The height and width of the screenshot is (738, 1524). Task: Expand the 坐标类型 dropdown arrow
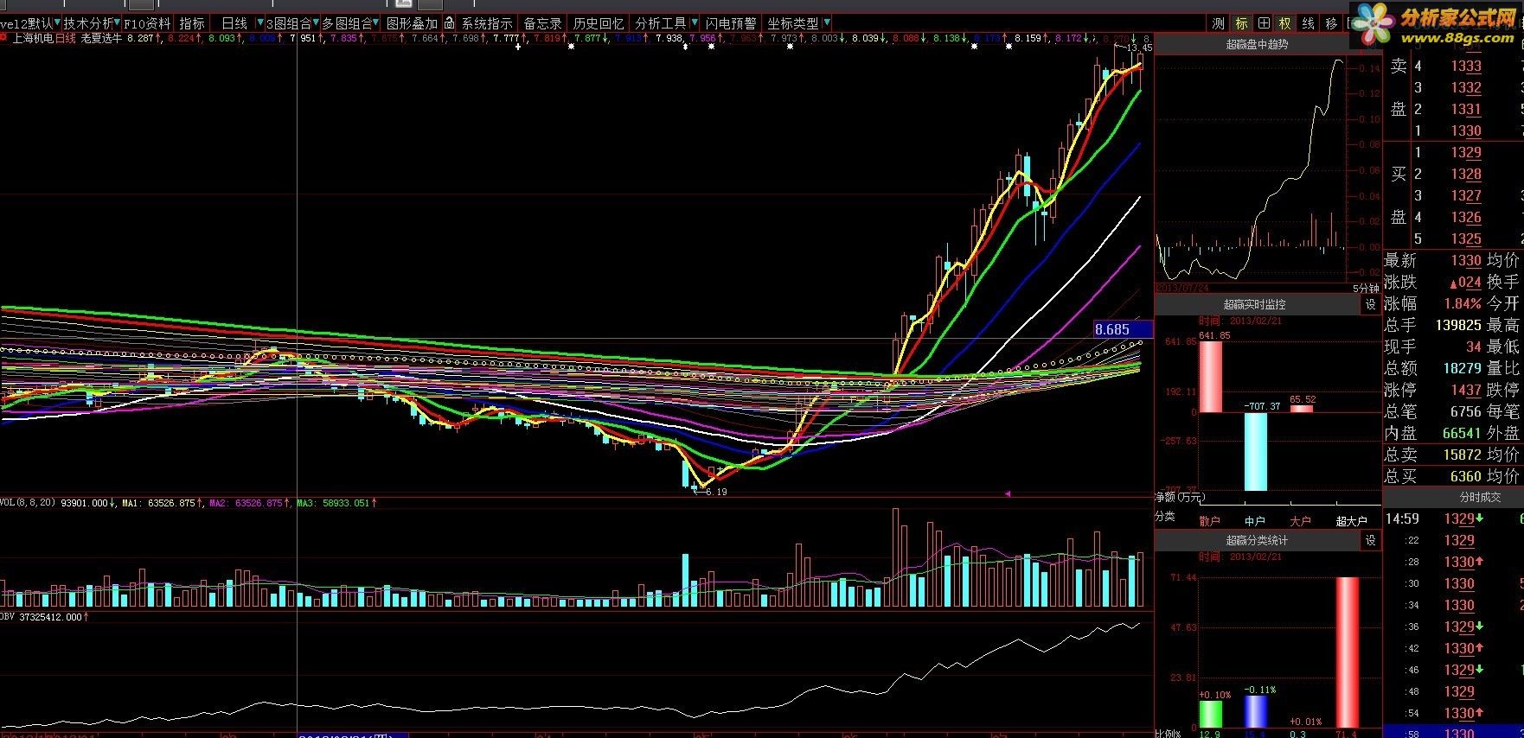point(827,23)
